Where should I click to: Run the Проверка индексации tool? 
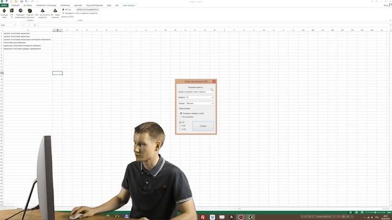pyautogui.click(x=20, y=13)
